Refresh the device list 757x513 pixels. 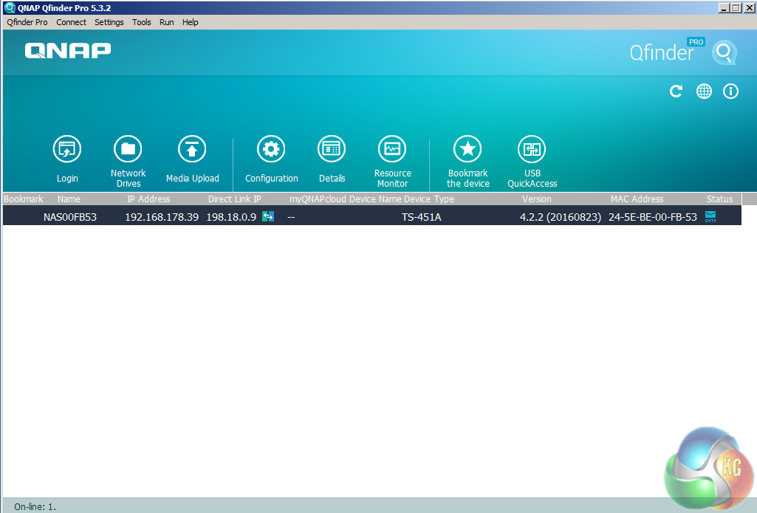click(x=676, y=92)
